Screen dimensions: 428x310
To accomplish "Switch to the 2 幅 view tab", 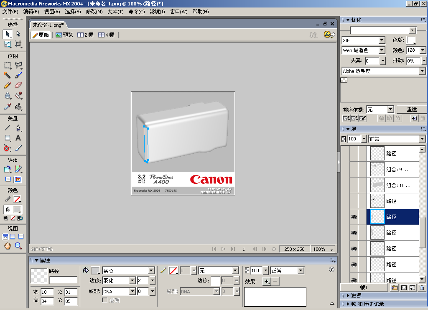I will click(85, 35).
